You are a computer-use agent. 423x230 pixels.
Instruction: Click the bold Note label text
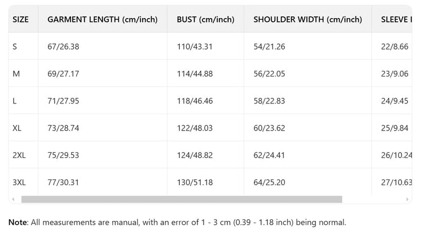tap(18, 222)
